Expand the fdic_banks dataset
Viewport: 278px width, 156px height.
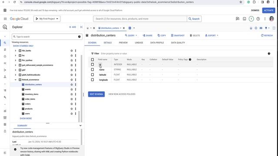point(16,51)
